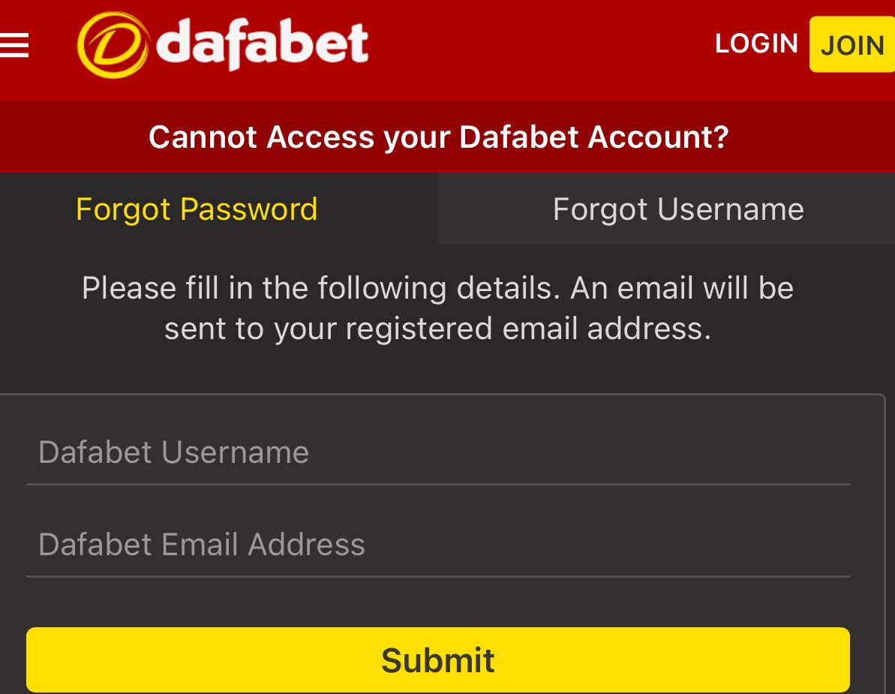
Task: Focus the Dafabet Email Address field
Action: coord(438,545)
